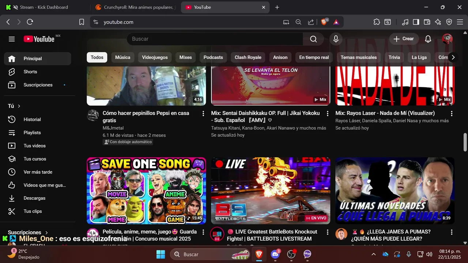This screenshot has height=263, width=468.
Task: Open Brave VPN shield icon
Action: coord(449,22)
